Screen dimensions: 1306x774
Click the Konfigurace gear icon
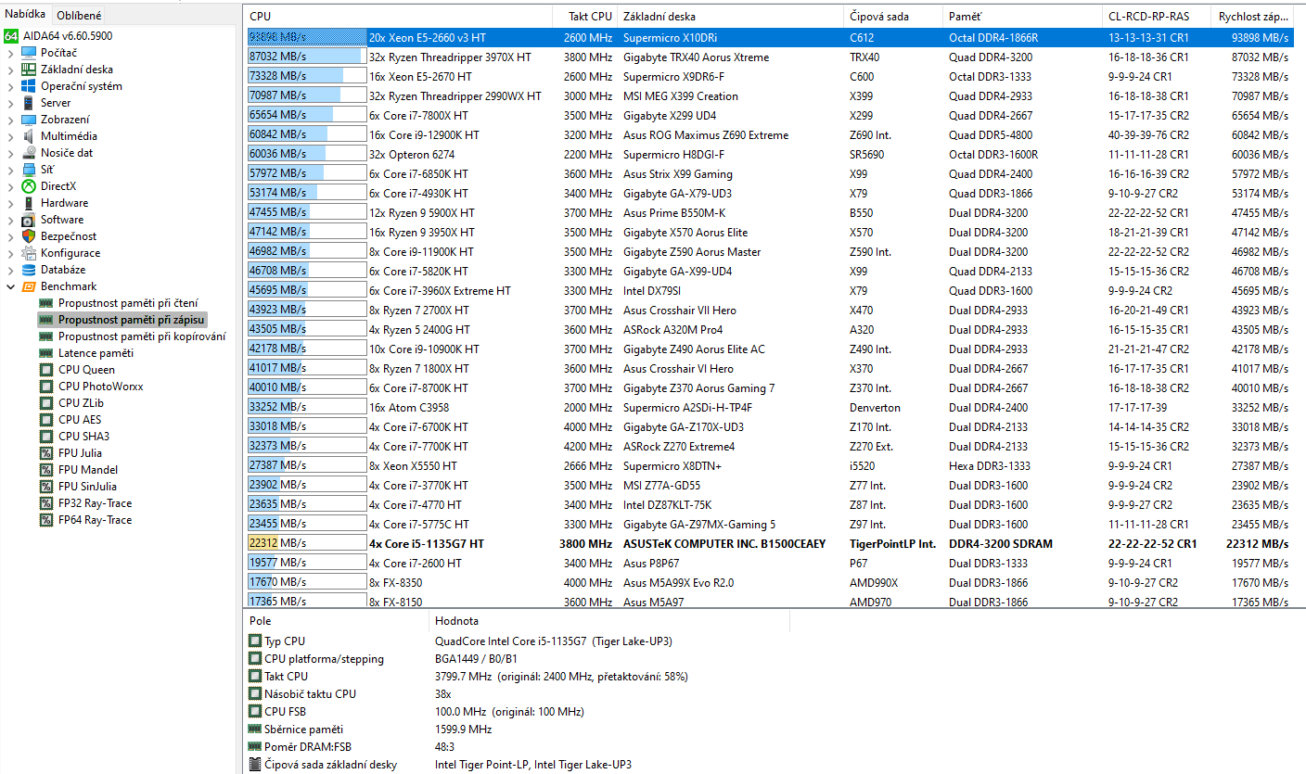(x=29, y=252)
